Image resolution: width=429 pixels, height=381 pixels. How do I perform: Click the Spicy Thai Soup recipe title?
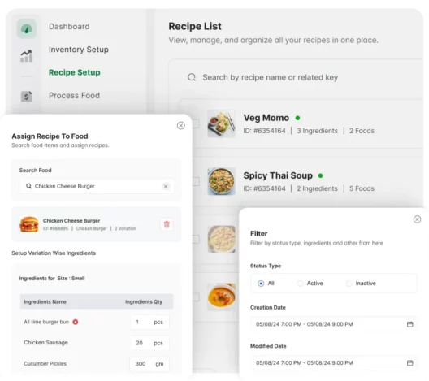(278, 175)
